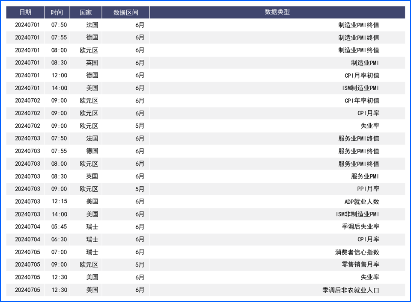Click the ADP就业人数 cell

362,202
